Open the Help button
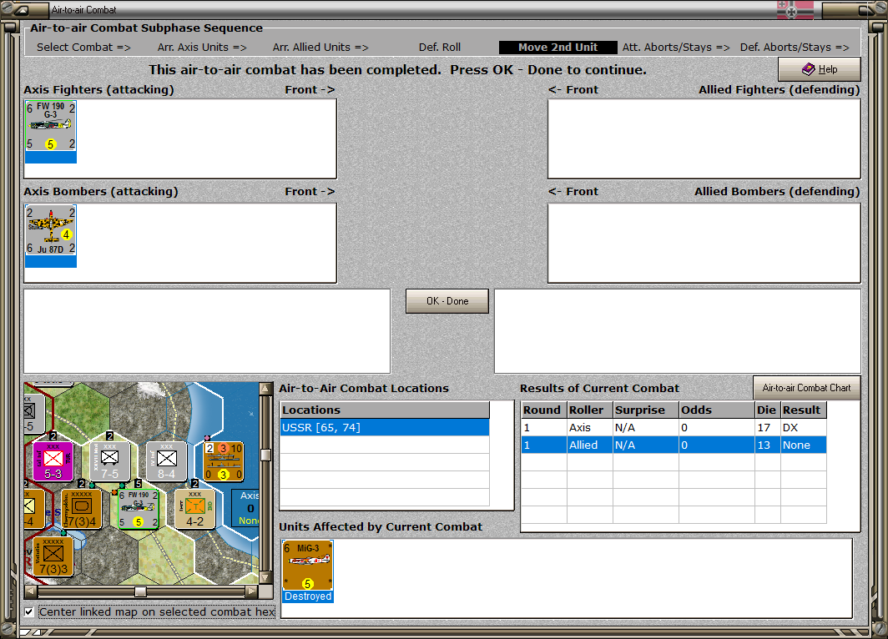 click(x=820, y=69)
